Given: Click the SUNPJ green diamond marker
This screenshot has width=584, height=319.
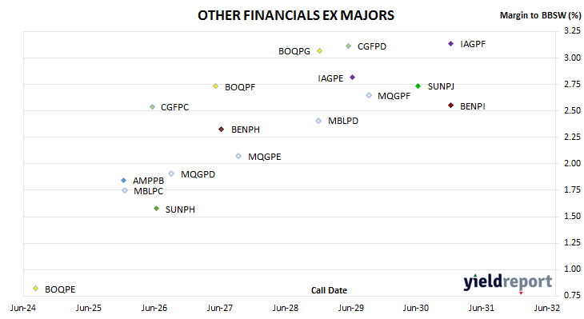Looking at the screenshot, I should pos(418,86).
